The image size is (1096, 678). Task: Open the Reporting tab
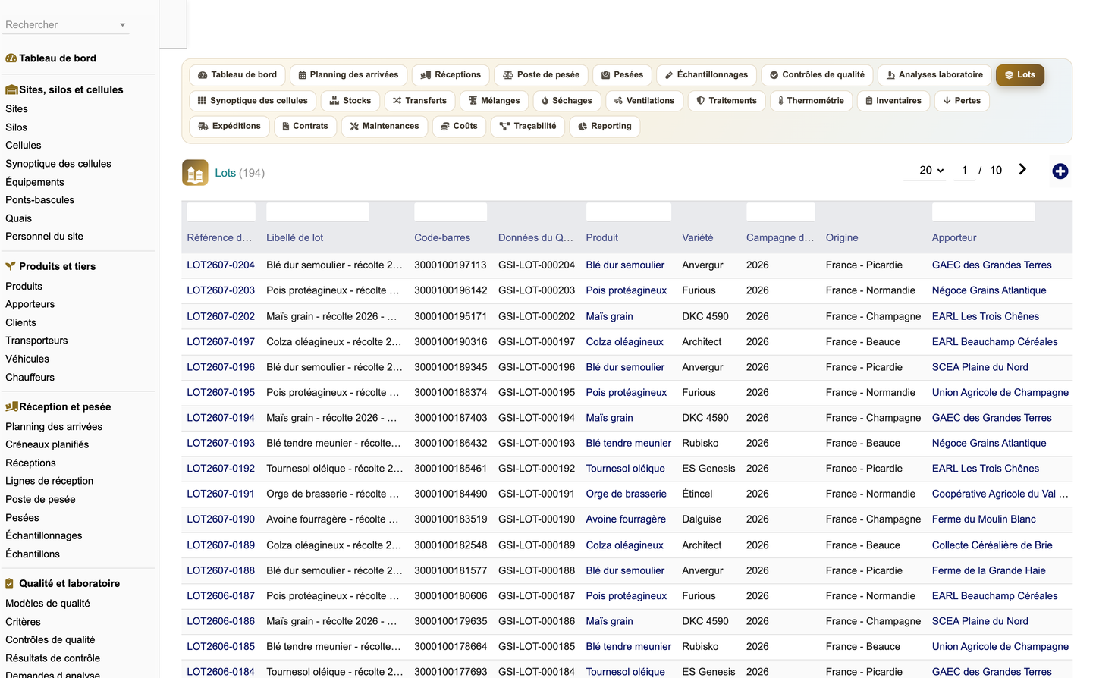605,127
